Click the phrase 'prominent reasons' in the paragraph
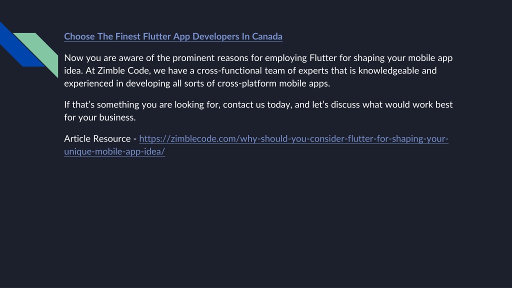Image resolution: width=512 pixels, height=288 pixels. point(210,58)
